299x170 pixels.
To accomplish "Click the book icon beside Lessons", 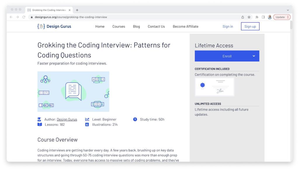I will (x=40, y=124).
